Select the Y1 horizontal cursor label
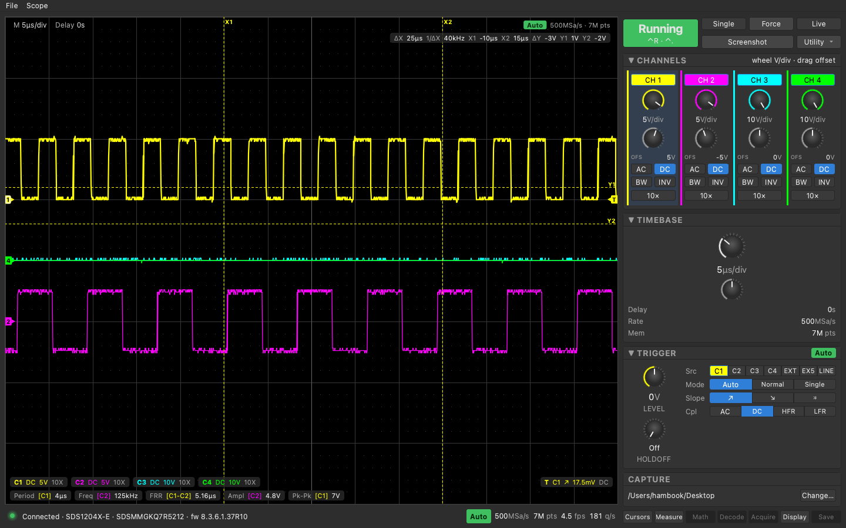Viewport: 846px width, 528px height. tap(611, 185)
